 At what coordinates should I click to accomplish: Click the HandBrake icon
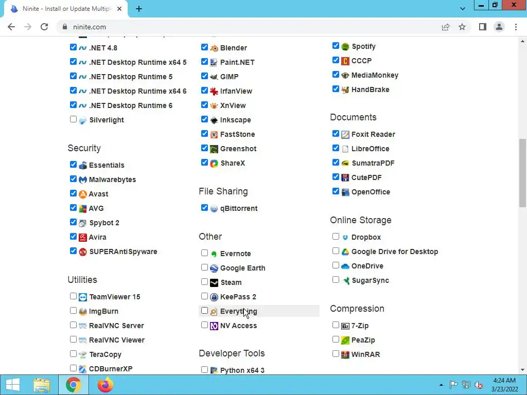[x=345, y=90]
